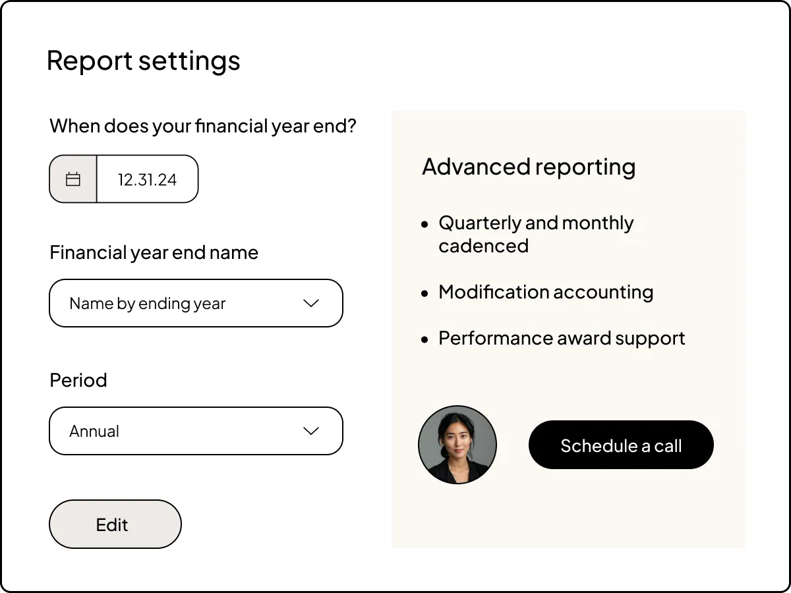Open the Period dropdown showing Annual
The image size is (791, 593).
pos(196,431)
